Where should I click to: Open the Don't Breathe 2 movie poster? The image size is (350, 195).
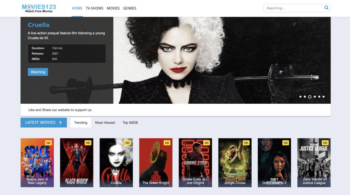coord(274,162)
